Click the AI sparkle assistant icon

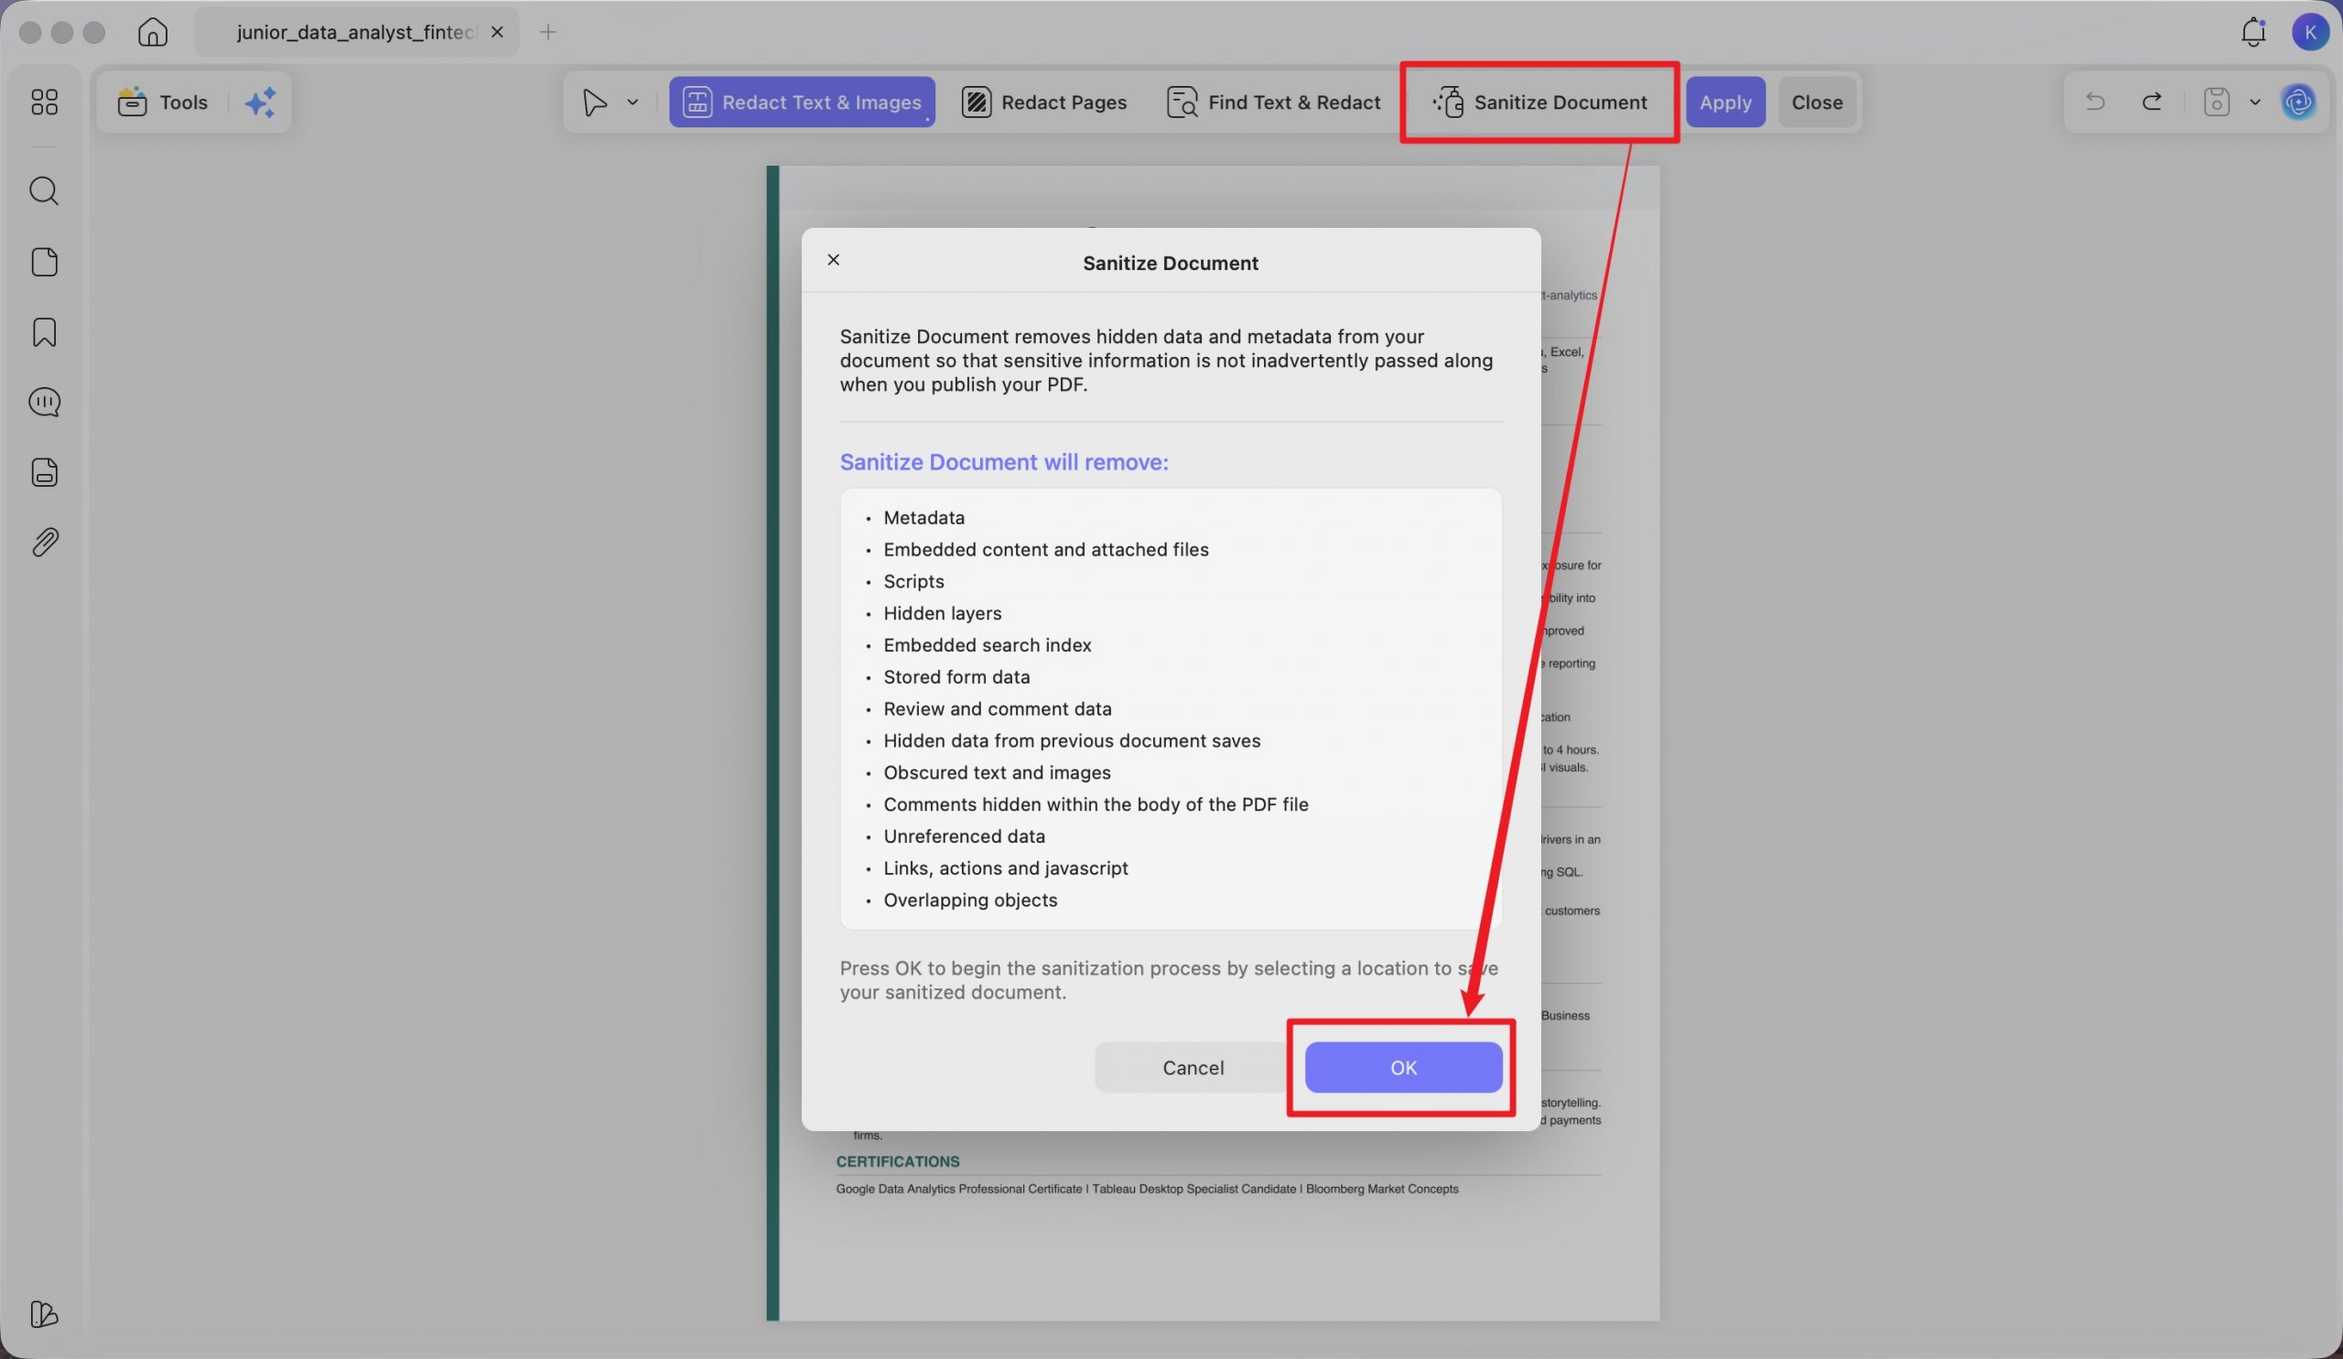(x=260, y=102)
